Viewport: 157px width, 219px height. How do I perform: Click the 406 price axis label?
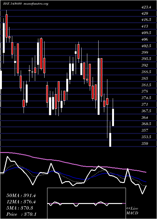145,39
